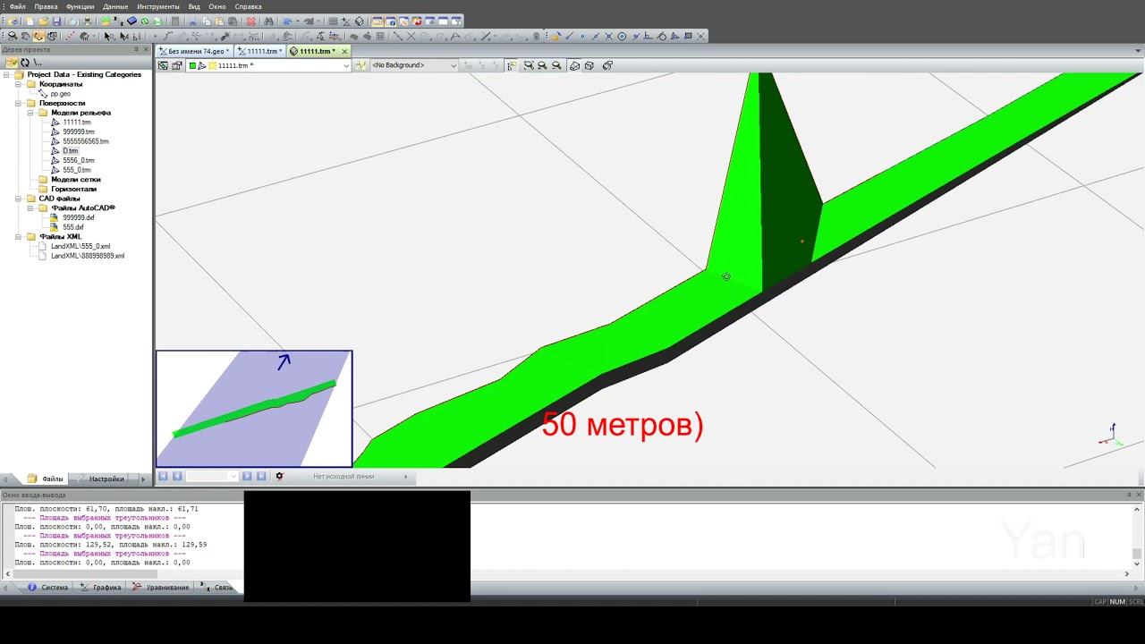Open the Файл menu
Image resolution: width=1145 pixels, height=644 pixels.
tap(17, 6)
